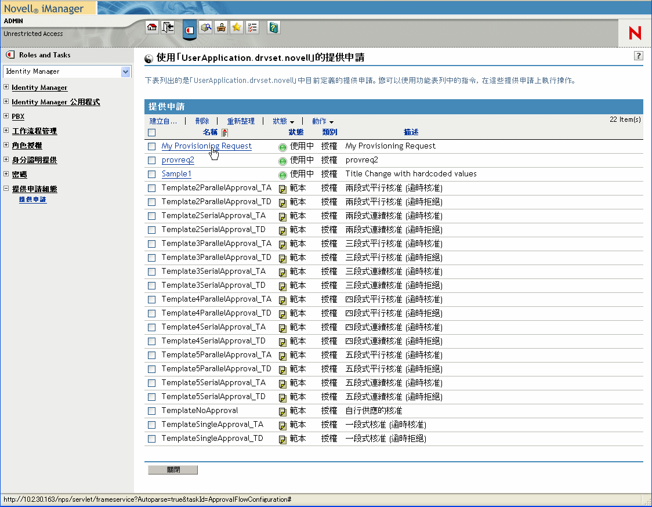Check the Sample1 row checkbox
The width and height of the screenshot is (652, 507).
point(152,174)
